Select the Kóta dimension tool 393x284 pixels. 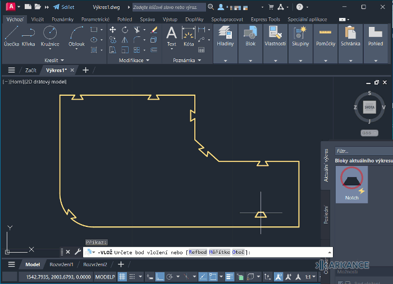(x=189, y=36)
